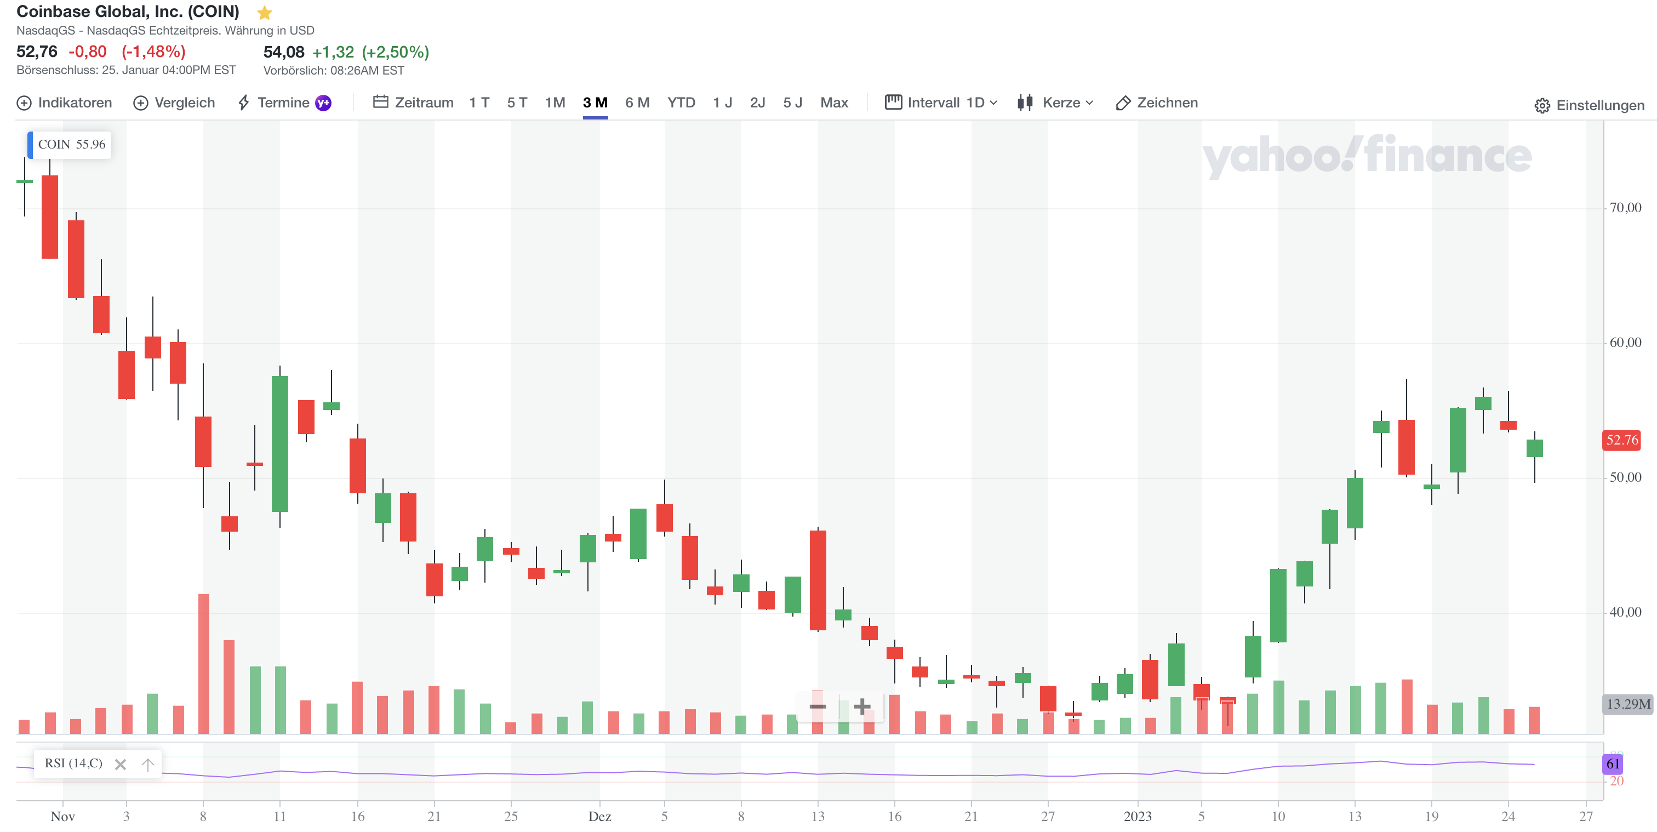
Task: Select the 6 M time range
Action: pyautogui.click(x=637, y=103)
